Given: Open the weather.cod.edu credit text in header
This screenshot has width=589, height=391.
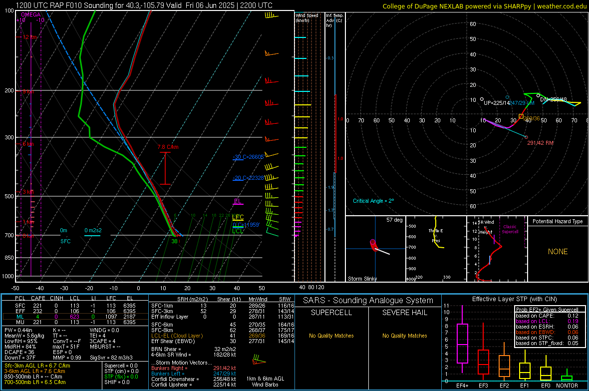Looking at the screenshot, I should 562,6.
